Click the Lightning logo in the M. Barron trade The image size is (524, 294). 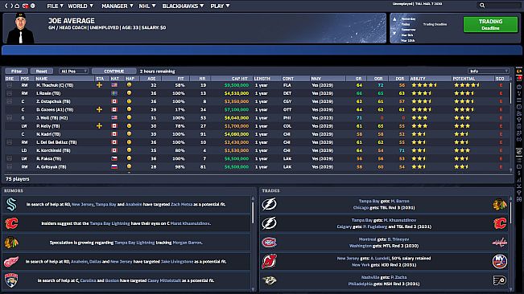coord(269,204)
